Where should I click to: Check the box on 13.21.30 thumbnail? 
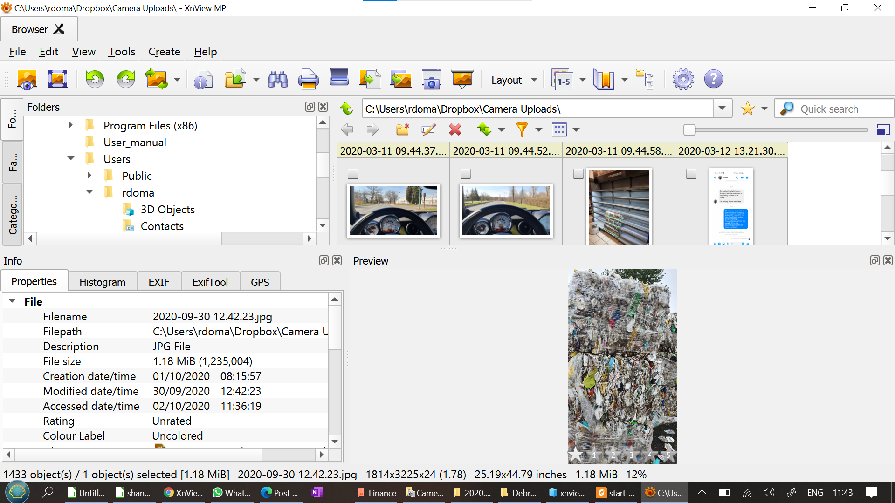691,174
